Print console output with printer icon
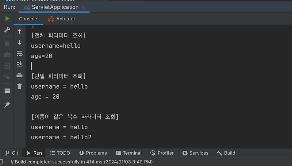The image size is (292, 166). pos(20,76)
